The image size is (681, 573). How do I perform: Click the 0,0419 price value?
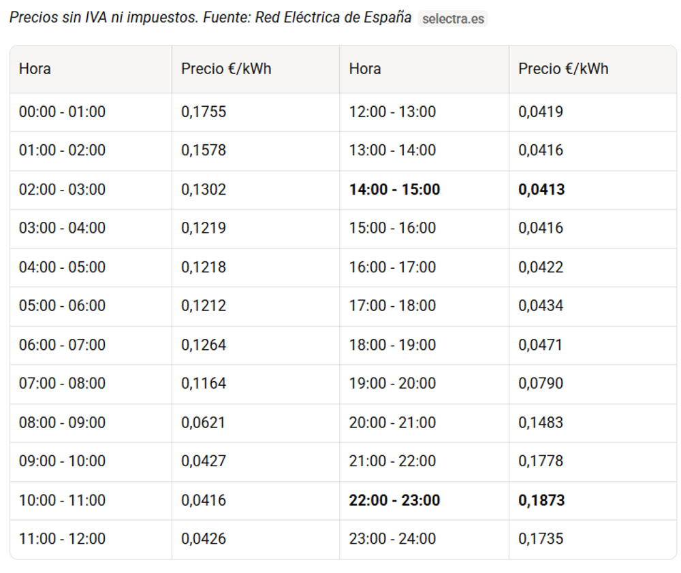coord(540,112)
